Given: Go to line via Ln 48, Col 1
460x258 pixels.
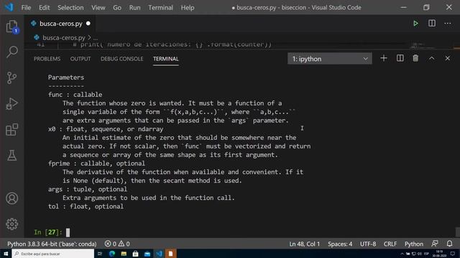Looking at the screenshot, I should coord(305,244).
